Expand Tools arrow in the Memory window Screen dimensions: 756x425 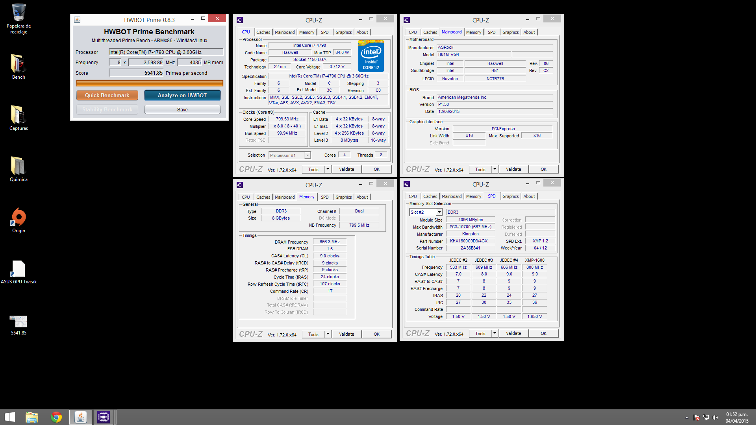point(328,334)
